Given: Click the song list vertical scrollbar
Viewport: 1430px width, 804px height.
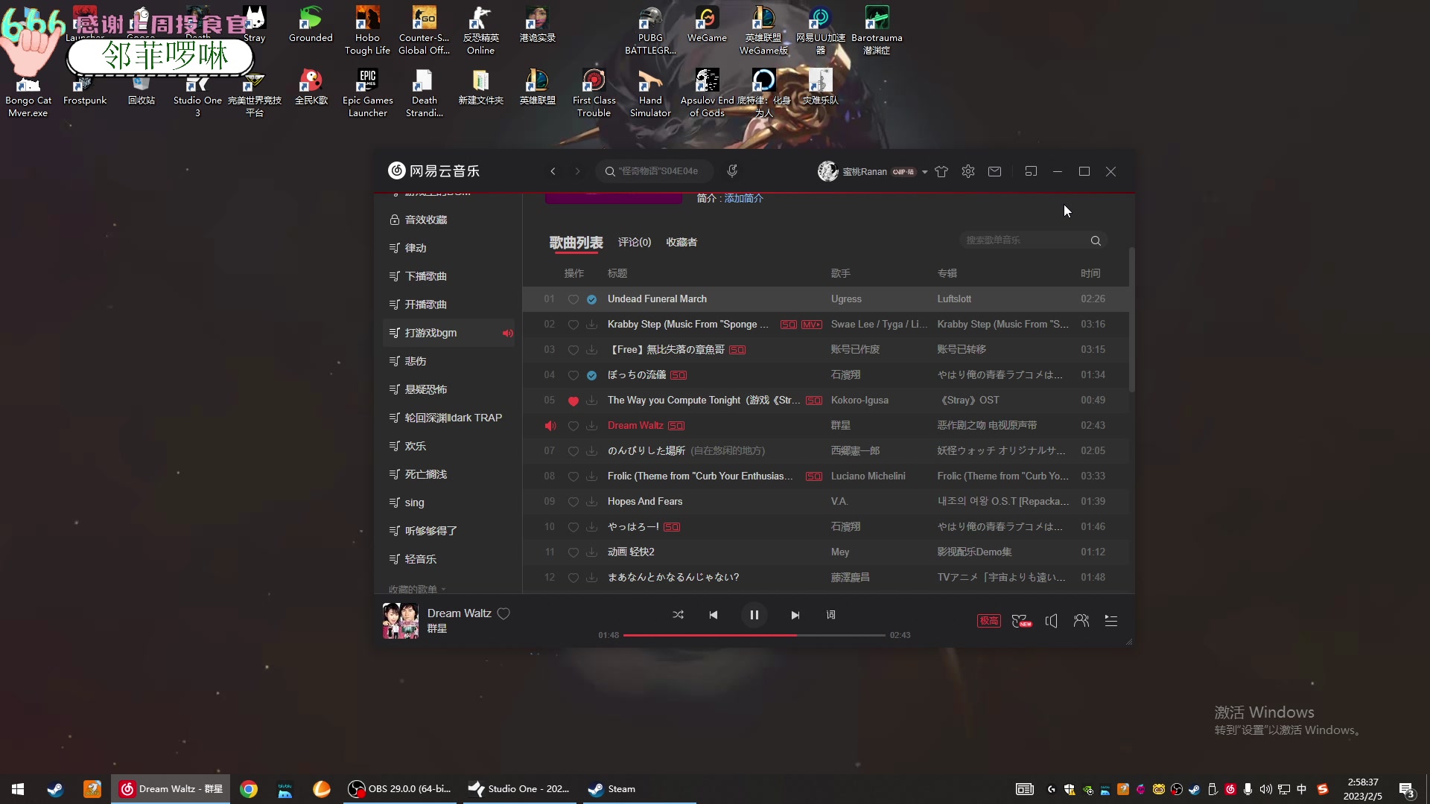Looking at the screenshot, I should 1131,320.
